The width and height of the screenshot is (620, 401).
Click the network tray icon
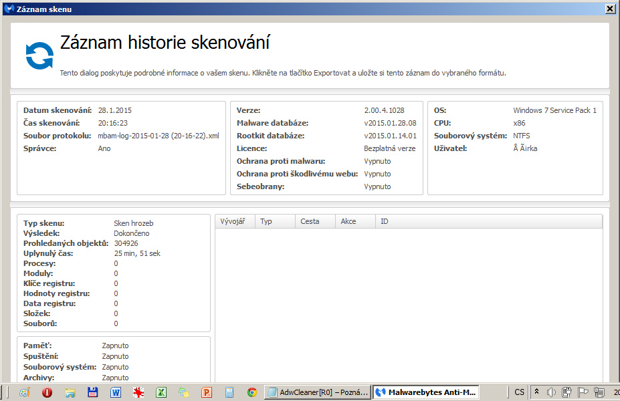click(599, 392)
